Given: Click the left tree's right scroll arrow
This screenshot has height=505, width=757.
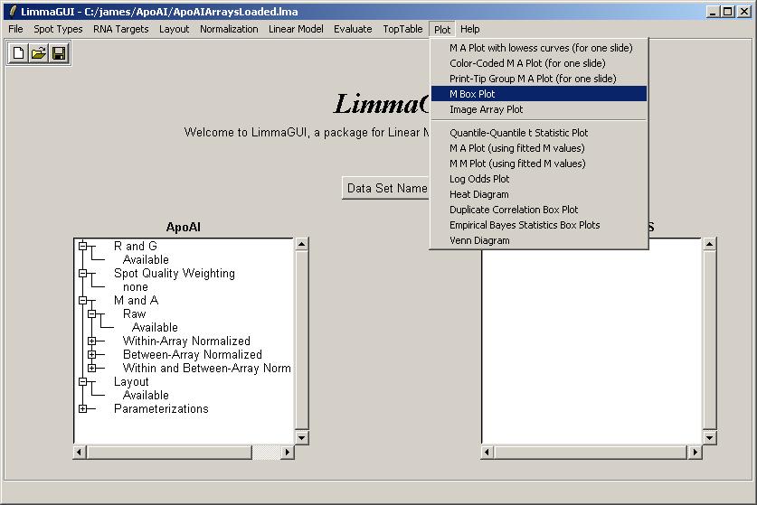Looking at the screenshot, I should click(289, 452).
